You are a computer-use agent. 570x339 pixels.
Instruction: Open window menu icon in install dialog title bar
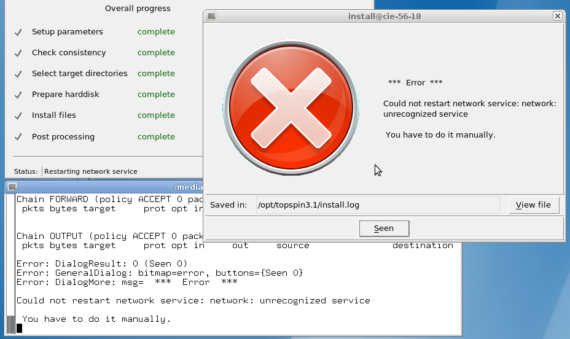click(x=211, y=17)
